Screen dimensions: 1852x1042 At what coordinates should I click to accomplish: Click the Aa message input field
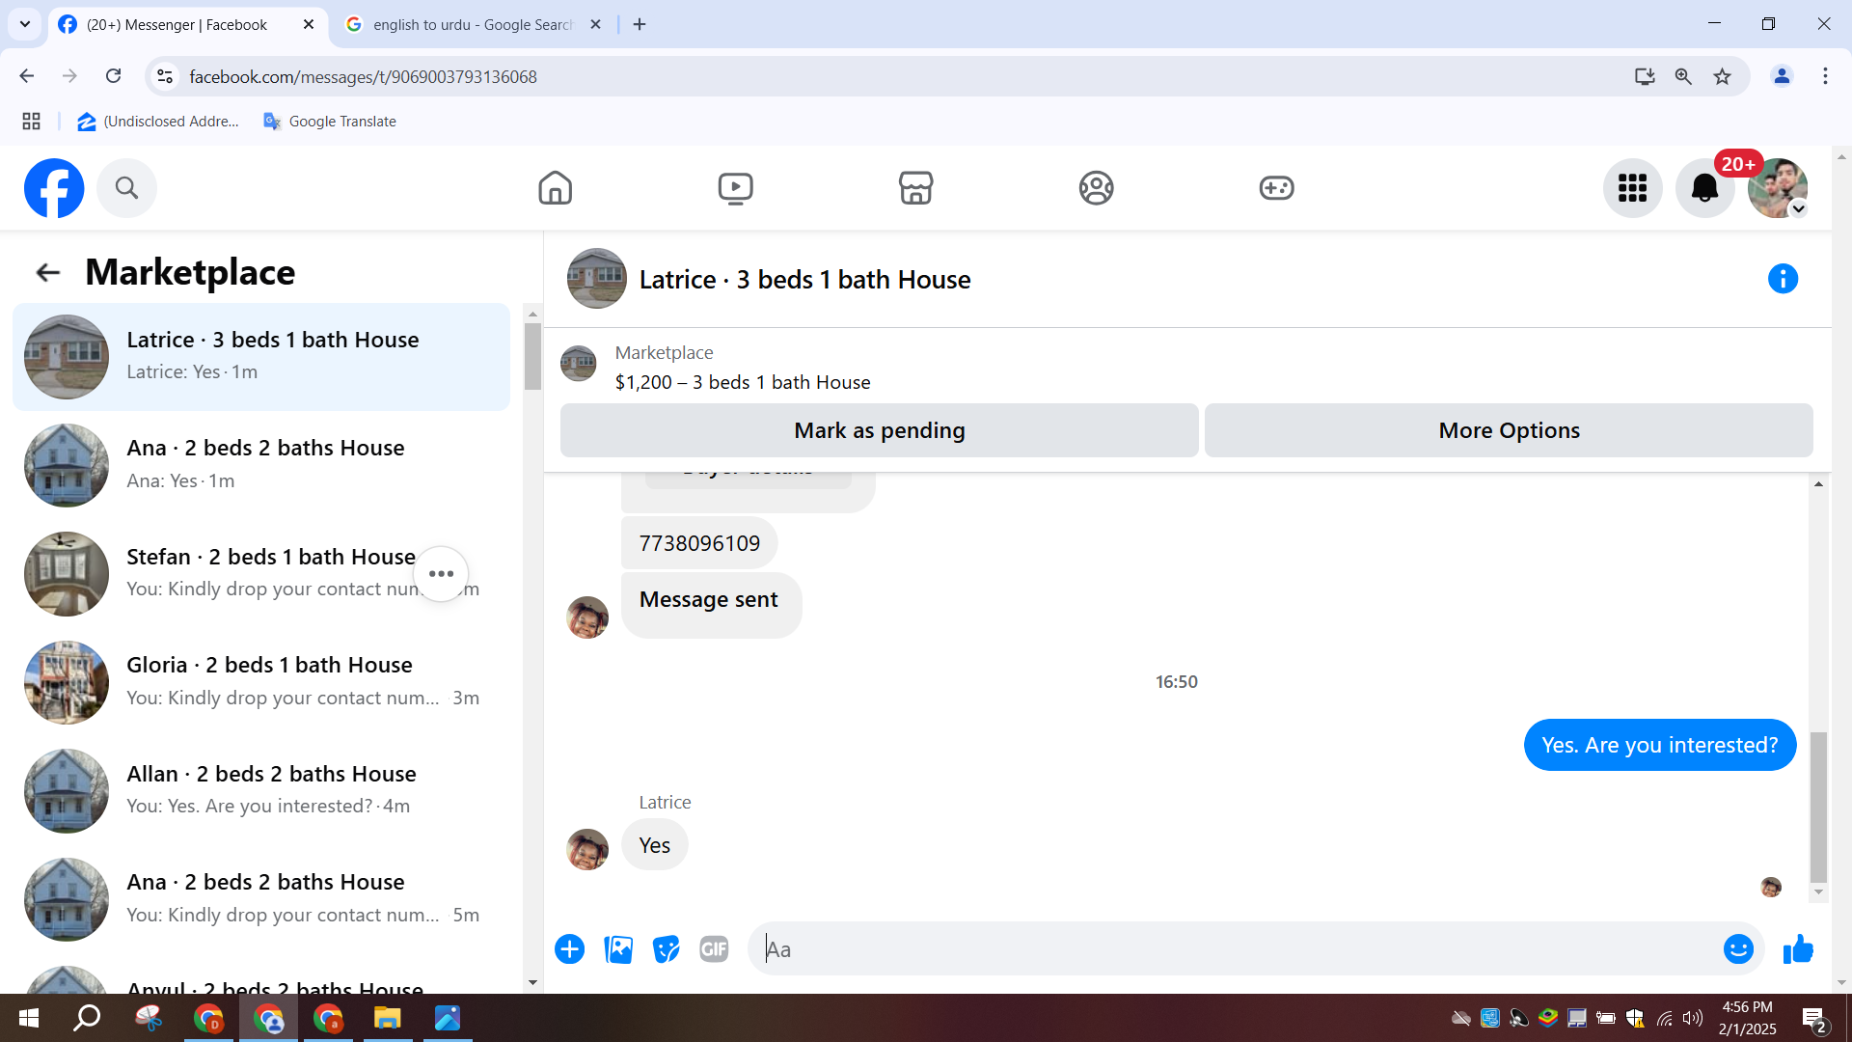point(1235,949)
